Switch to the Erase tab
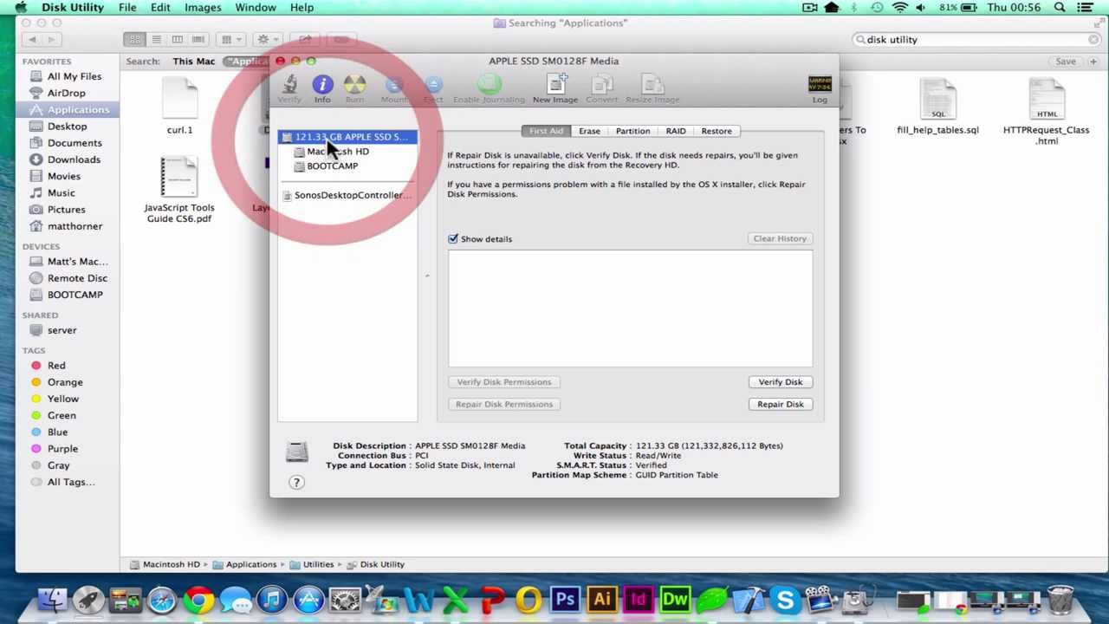1109x624 pixels. (589, 131)
